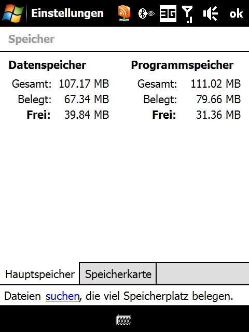This screenshot has height=332, width=249.
Task: Select the Programmspeicher heading
Action: [x=182, y=65]
